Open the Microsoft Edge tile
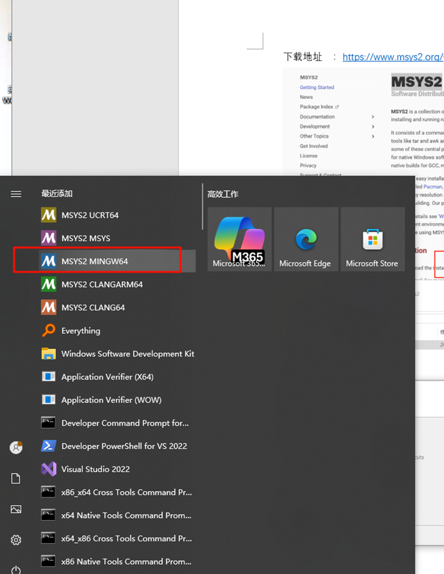444x574 pixels. (306, 239)
